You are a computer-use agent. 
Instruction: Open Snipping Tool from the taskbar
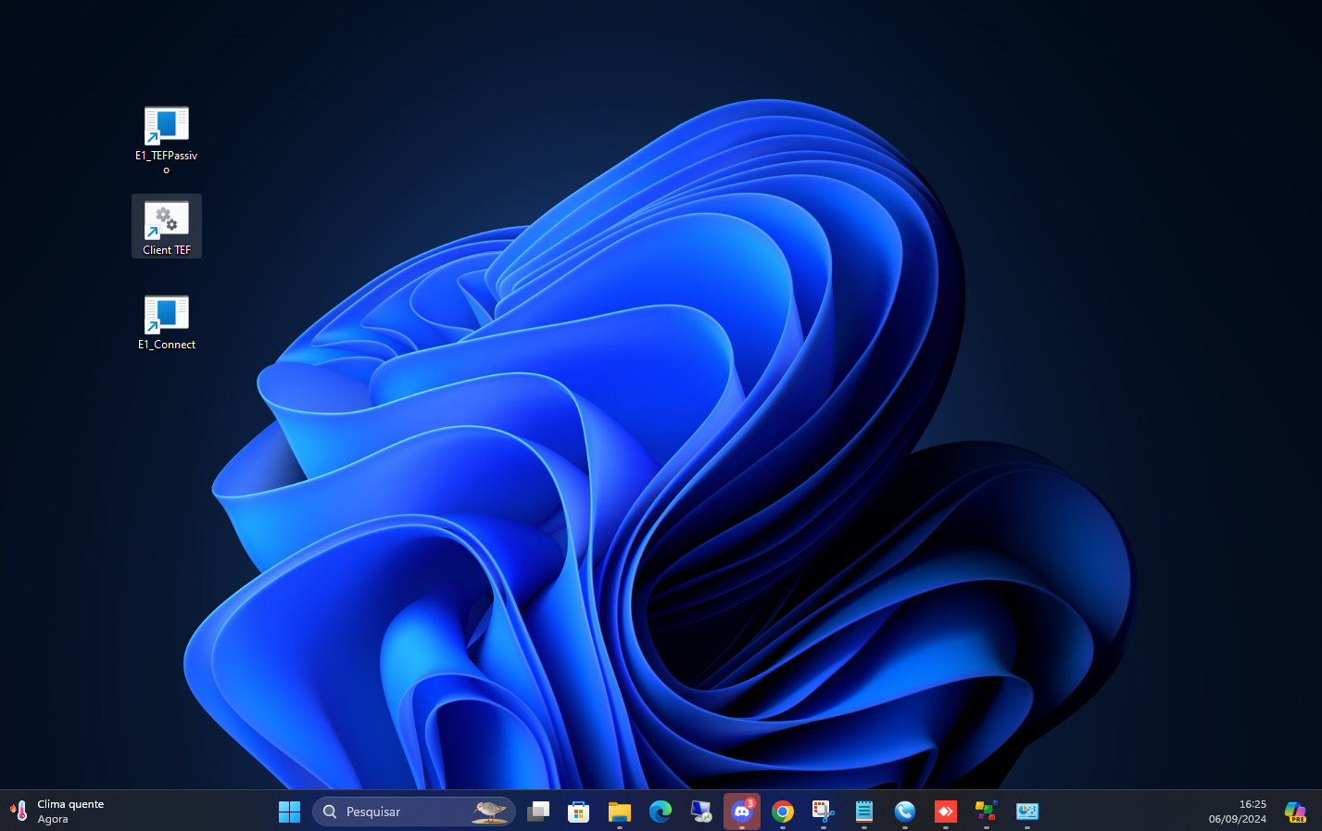coord(824,812)
